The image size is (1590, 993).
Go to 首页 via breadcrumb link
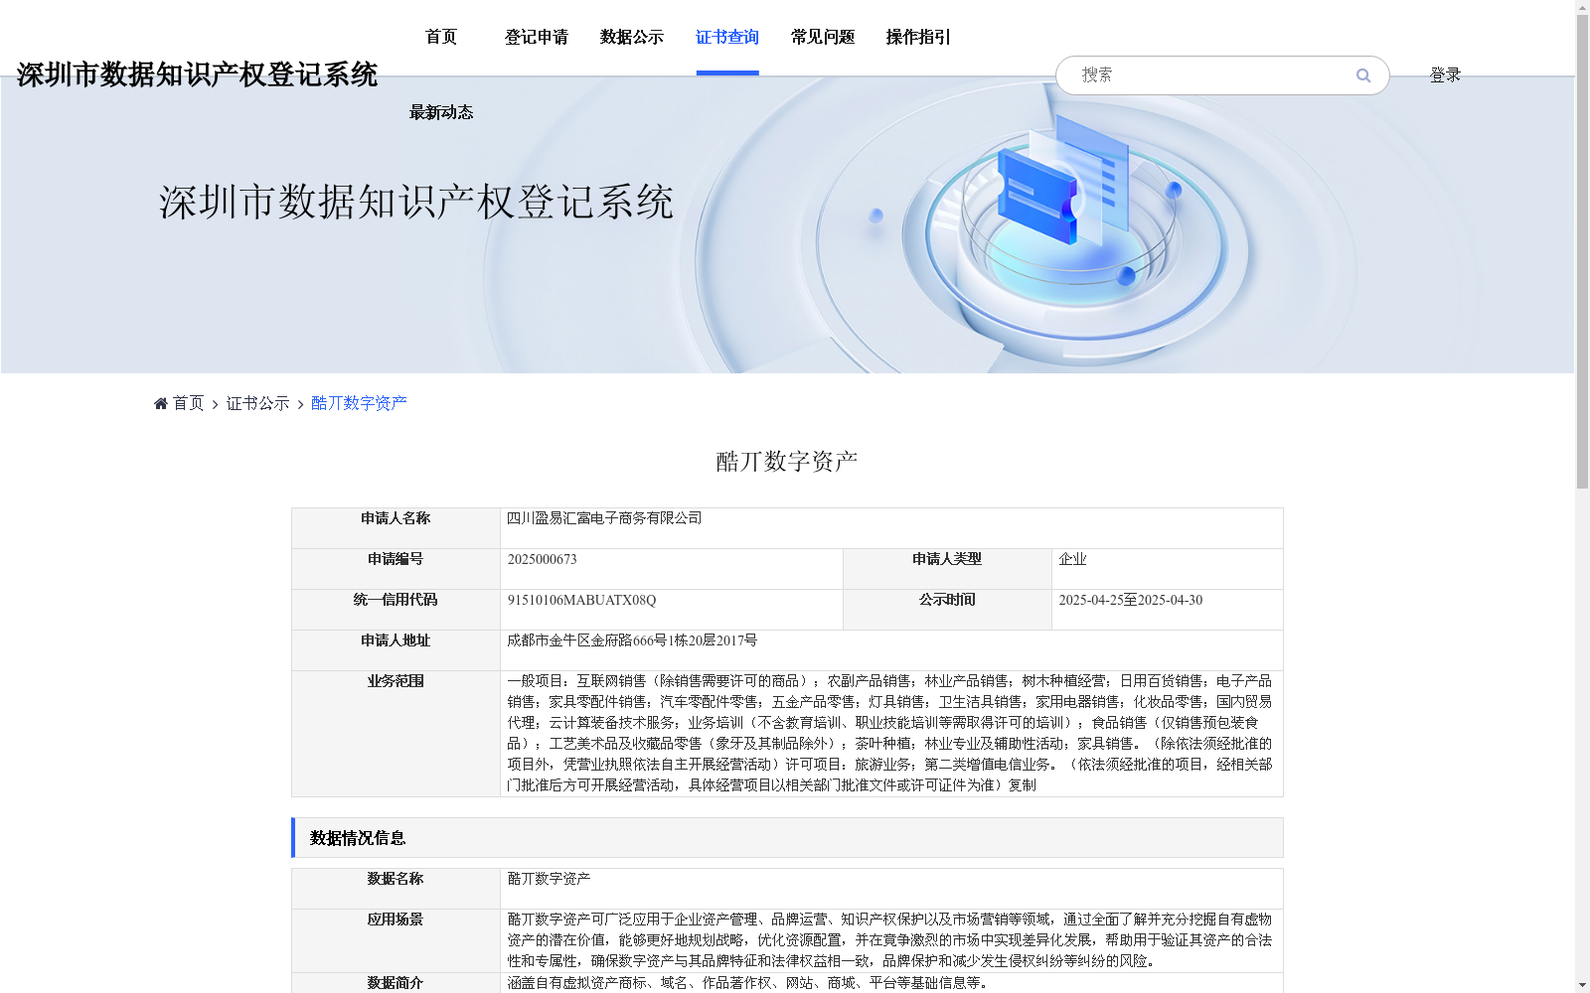(188, 403)
